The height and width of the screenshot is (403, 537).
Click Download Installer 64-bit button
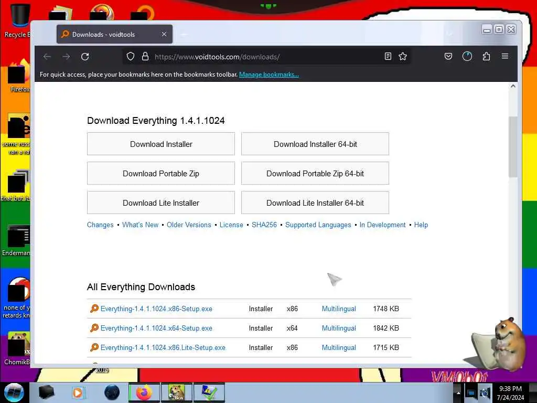[315, 144]
